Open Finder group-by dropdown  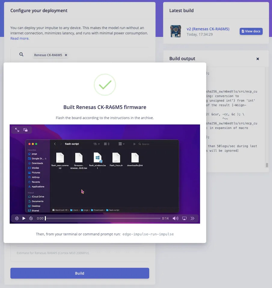(x=121, y=144)
